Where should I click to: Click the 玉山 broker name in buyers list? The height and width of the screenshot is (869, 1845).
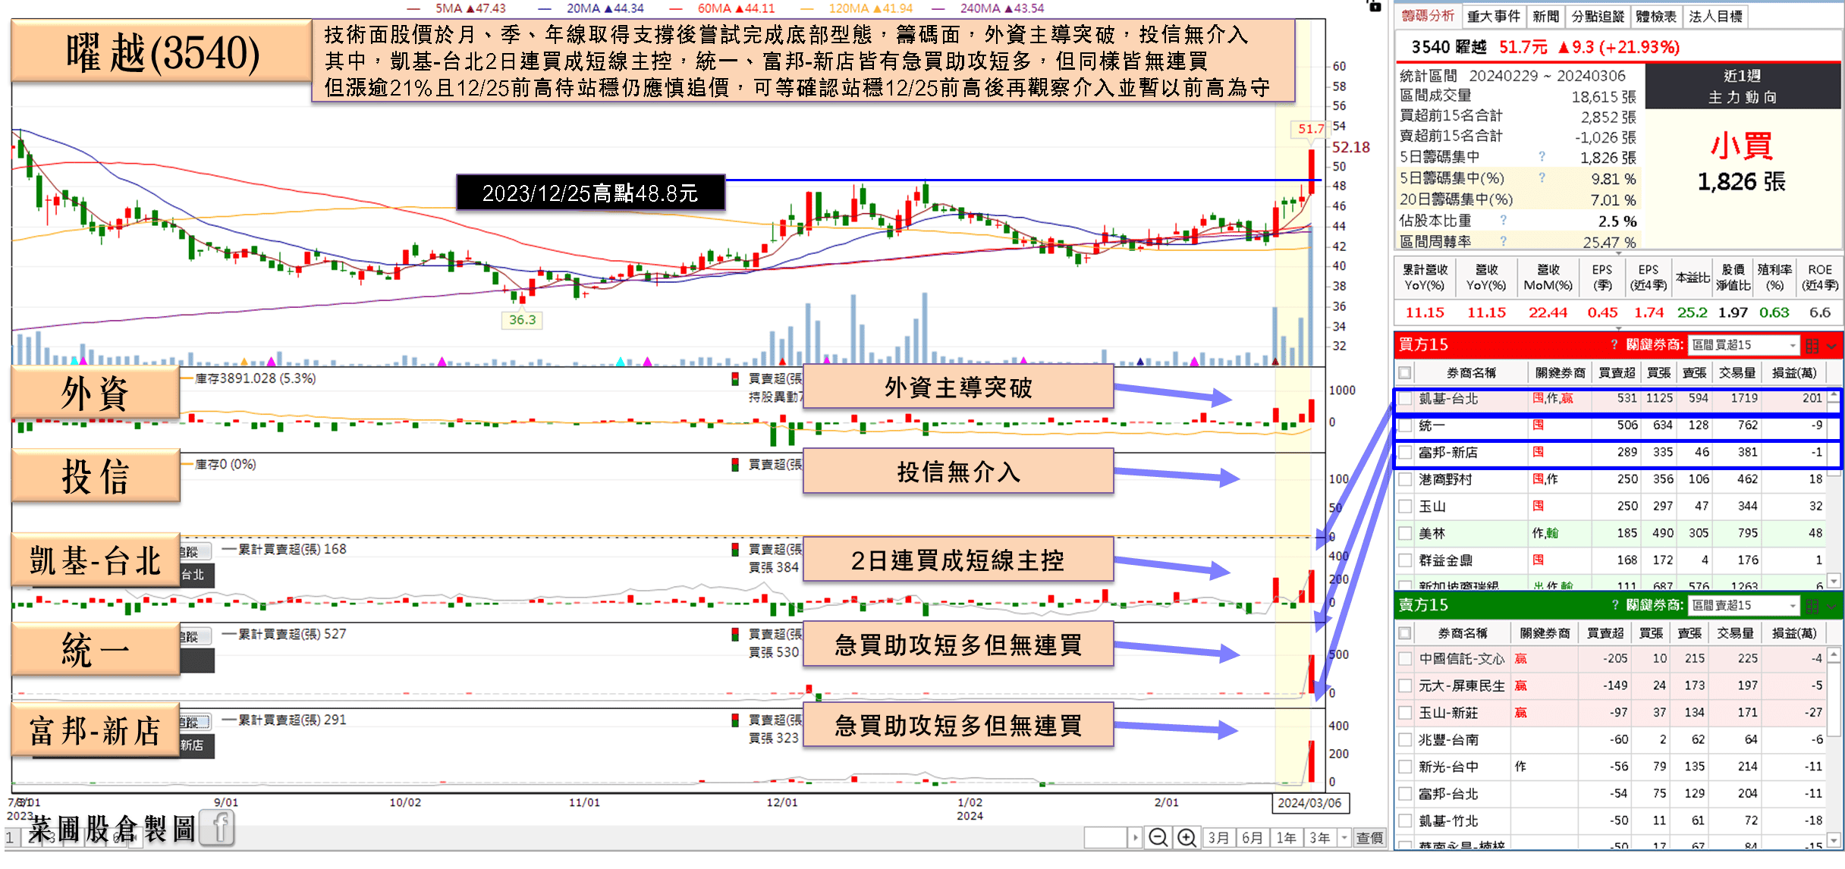pos(1432,506)
